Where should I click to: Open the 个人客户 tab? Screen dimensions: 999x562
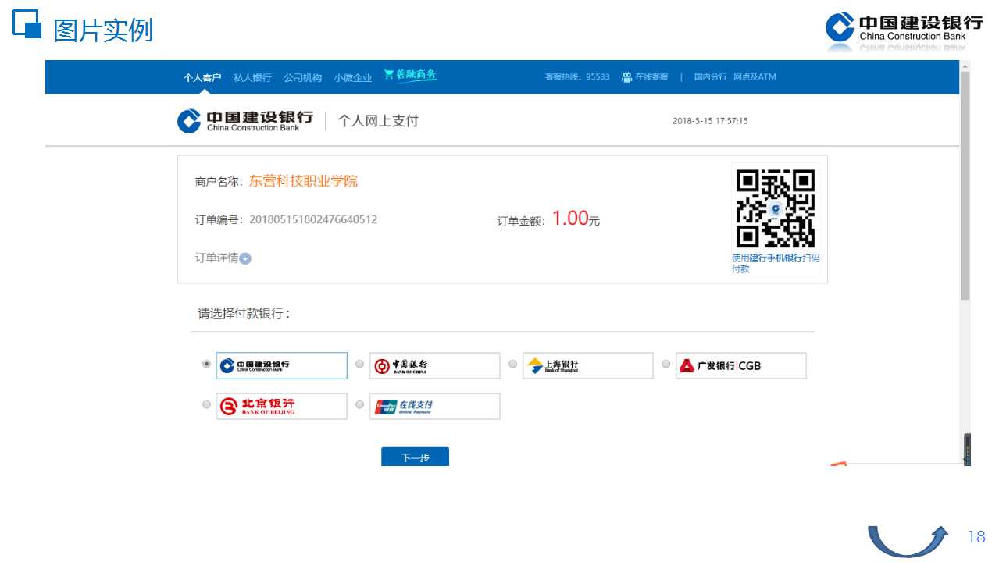(202, 77)
